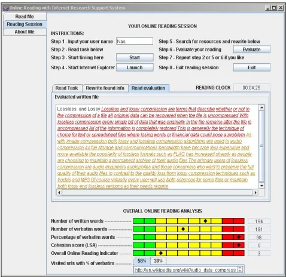Click the overall indicator value 3
The image size is (286, 277).
tap(259, 254)
